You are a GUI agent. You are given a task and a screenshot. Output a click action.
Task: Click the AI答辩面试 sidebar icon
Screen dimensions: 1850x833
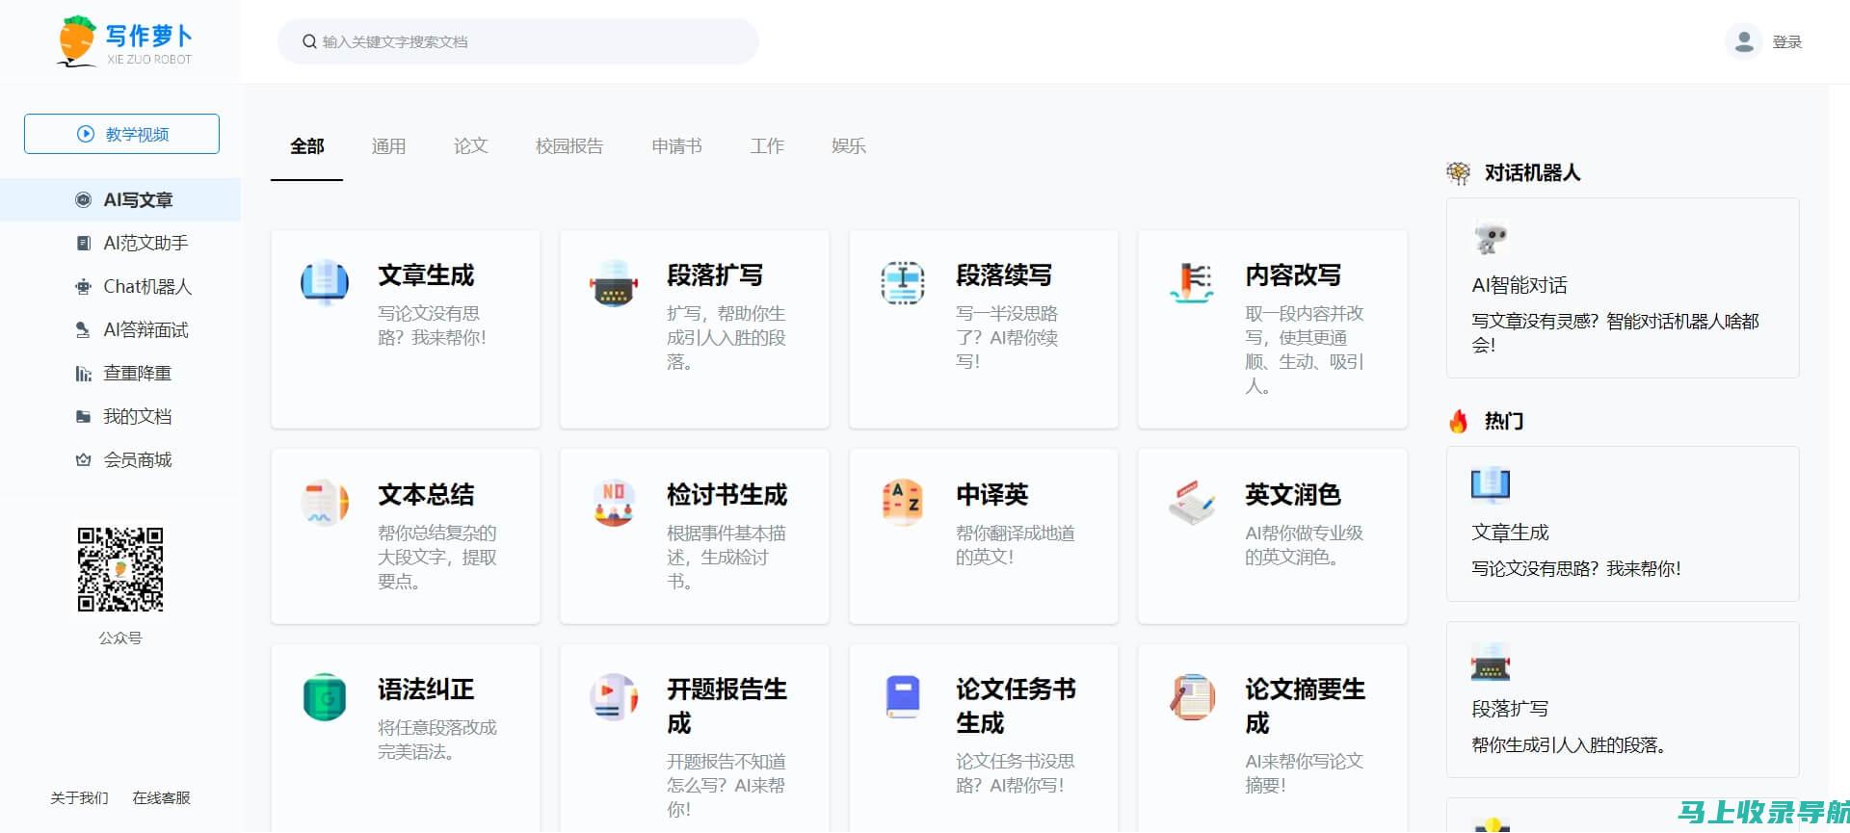point(83,329)
